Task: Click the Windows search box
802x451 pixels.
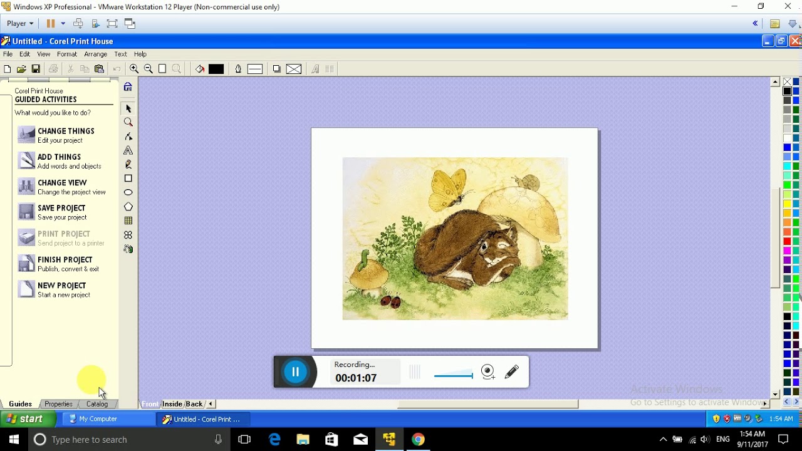Action: [128, 440]
